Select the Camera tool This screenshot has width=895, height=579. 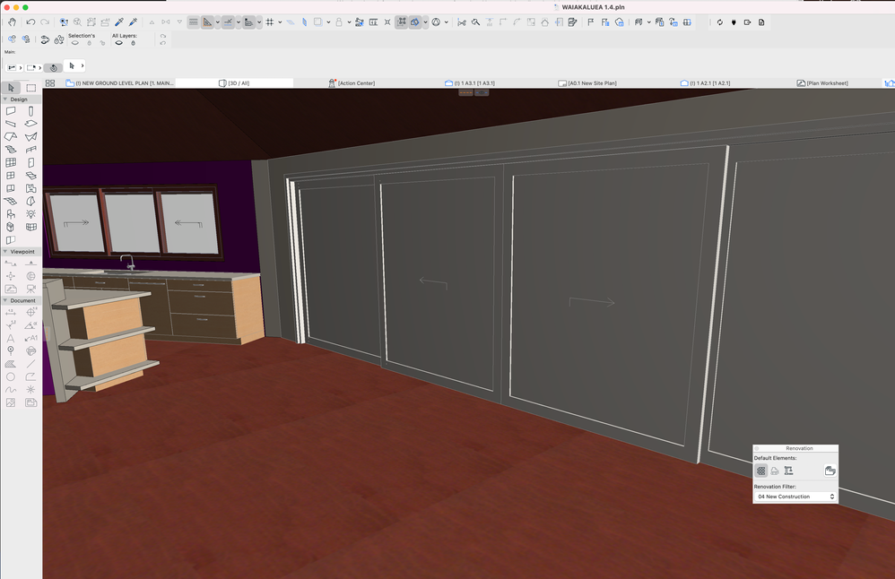coord(30,289)
